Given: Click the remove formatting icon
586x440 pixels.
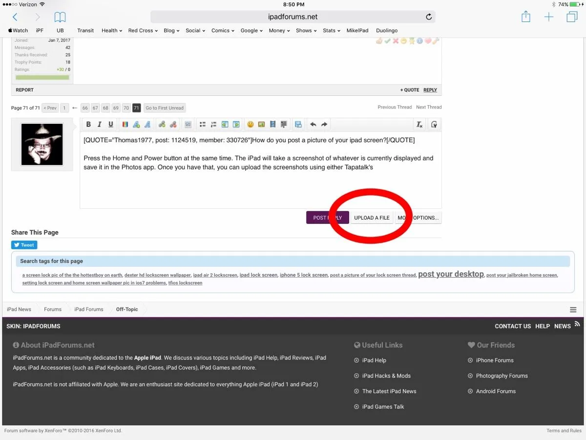Looking at the screenshot, I should coord(419,125).
